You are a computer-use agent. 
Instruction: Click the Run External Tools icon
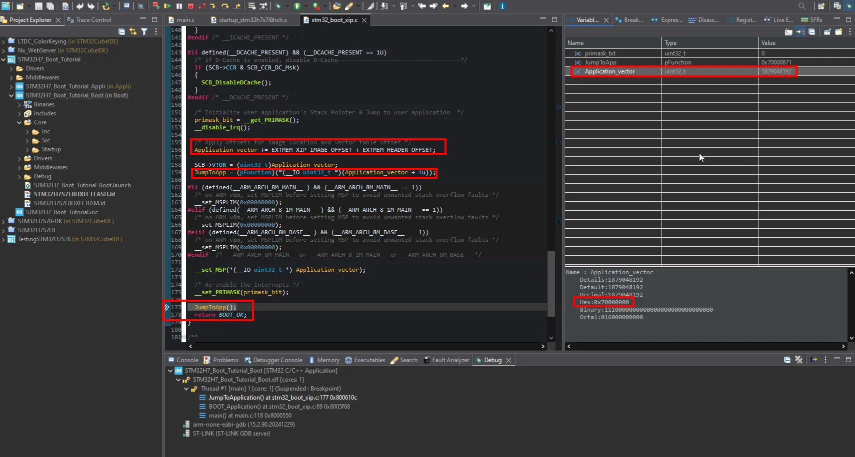coord(316,6)
